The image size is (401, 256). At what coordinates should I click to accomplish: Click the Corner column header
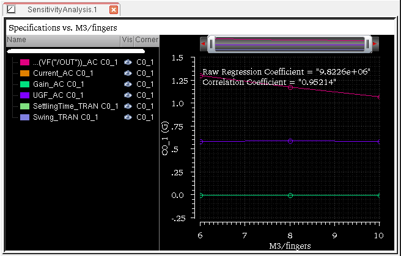pos(147,40)
